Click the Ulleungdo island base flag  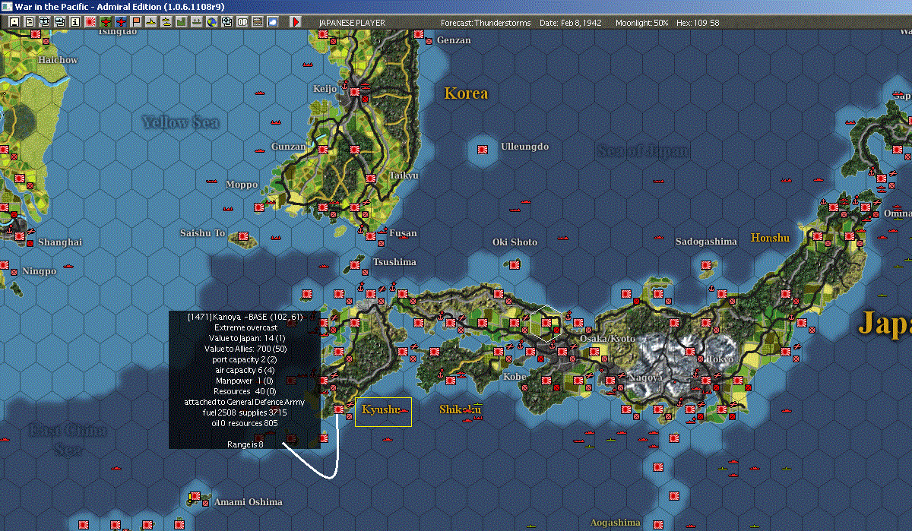tap(483, 150)
